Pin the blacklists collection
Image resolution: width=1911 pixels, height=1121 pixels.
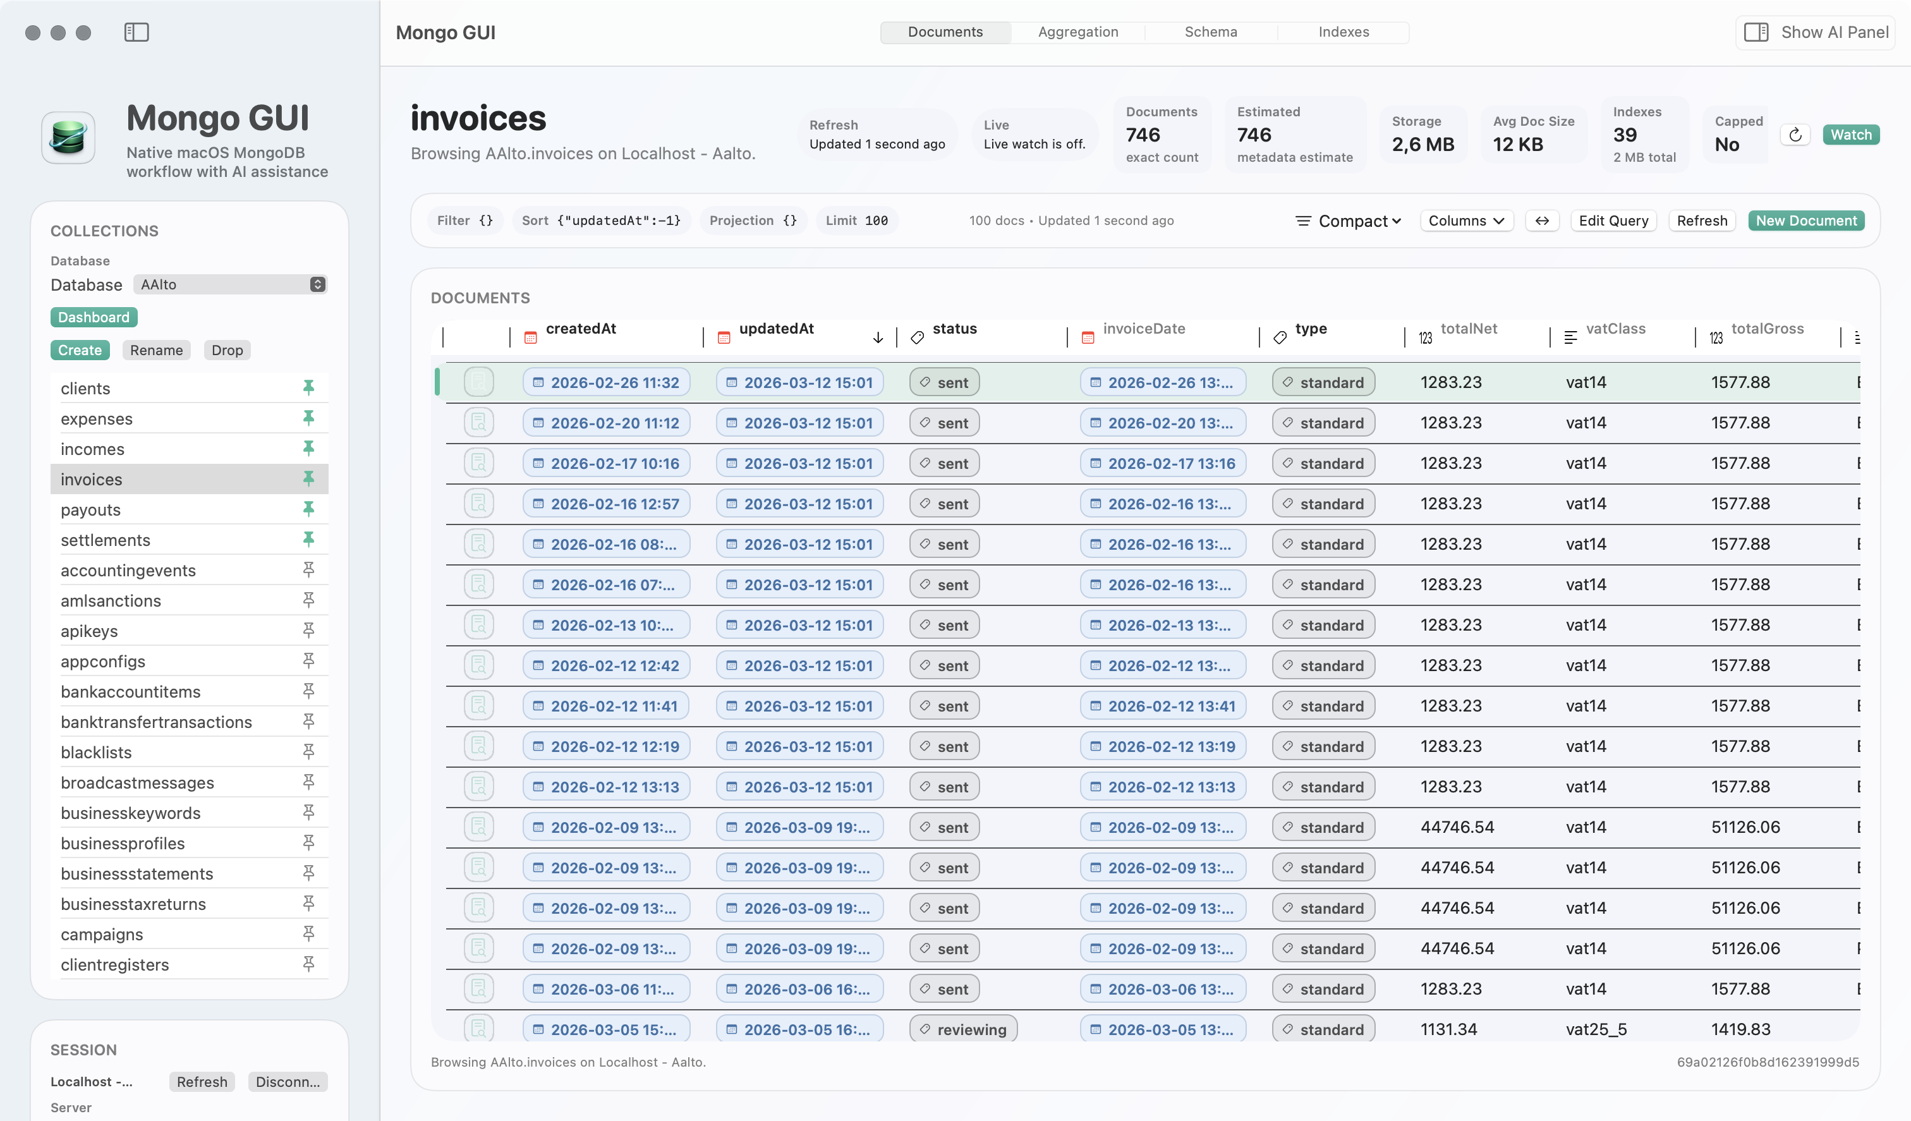tap(308, 751)
